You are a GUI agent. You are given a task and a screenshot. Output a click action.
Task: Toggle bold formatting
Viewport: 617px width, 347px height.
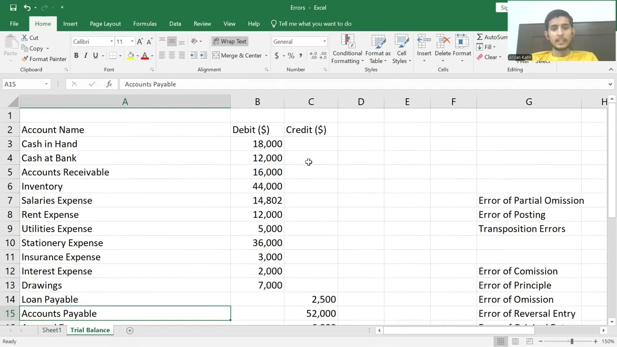(x=76, y=56)
